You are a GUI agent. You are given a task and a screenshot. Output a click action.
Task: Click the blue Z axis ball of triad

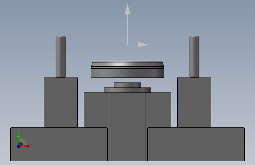19,146
